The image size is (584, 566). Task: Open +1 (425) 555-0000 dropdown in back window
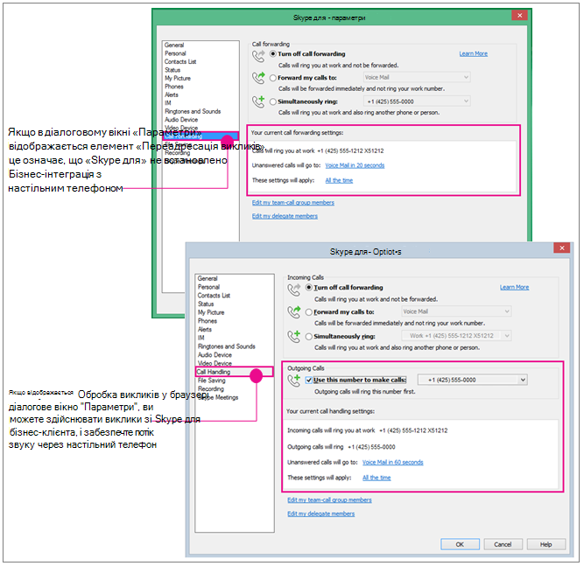click(x=417, y=101)
